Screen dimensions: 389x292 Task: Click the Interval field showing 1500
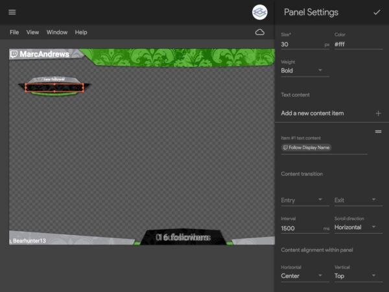305,228
